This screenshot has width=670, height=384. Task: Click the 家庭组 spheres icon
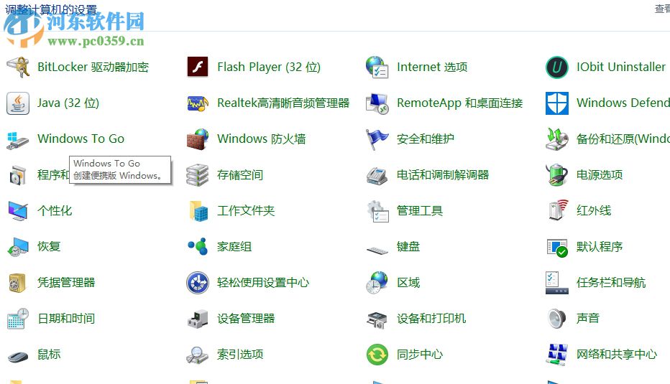(198, 247)
